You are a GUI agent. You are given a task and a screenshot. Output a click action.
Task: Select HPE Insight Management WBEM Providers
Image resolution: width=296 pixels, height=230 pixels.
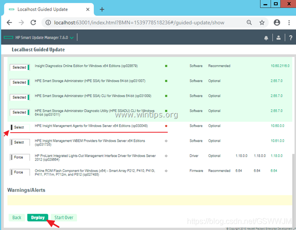coord(20,142)
